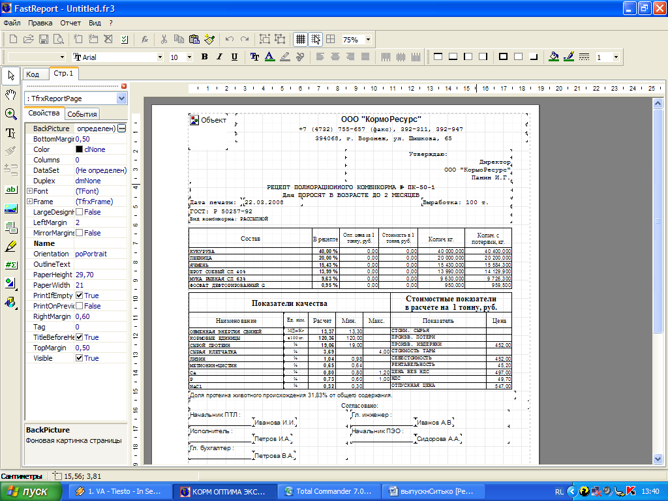Screen dimensions: 668x501
Task: Click the Save report icon
Action: pos(43,40)
